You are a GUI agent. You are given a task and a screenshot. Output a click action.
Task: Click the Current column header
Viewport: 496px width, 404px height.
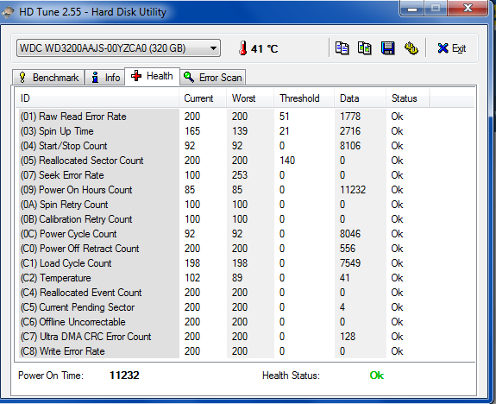203,98
